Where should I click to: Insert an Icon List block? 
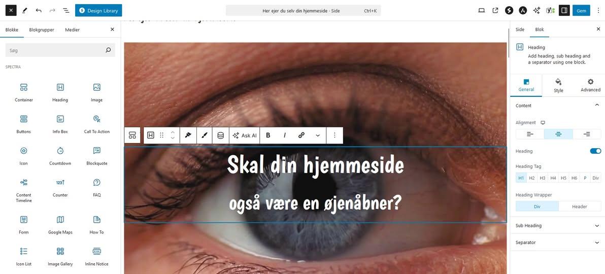24,256
